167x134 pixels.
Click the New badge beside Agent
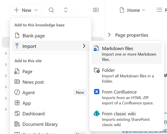(x=80, y=93)
